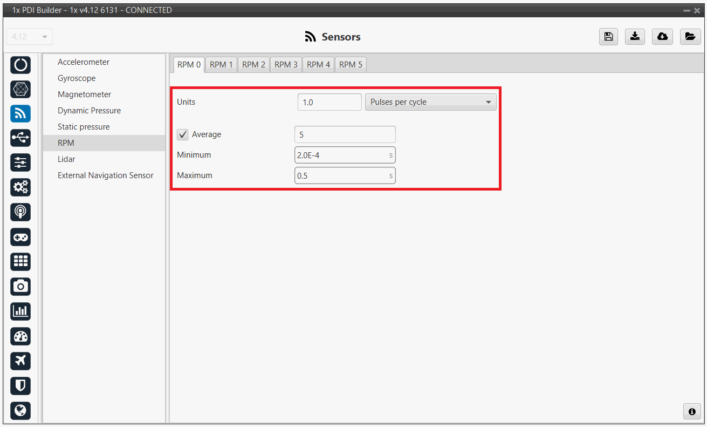Expand the Pulses per cycle dropdown
This screenshot has width=707, height=427.
[430, 102]
